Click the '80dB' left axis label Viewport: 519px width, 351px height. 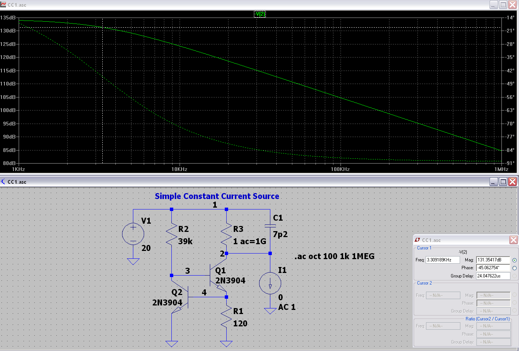tap(9, 163)
